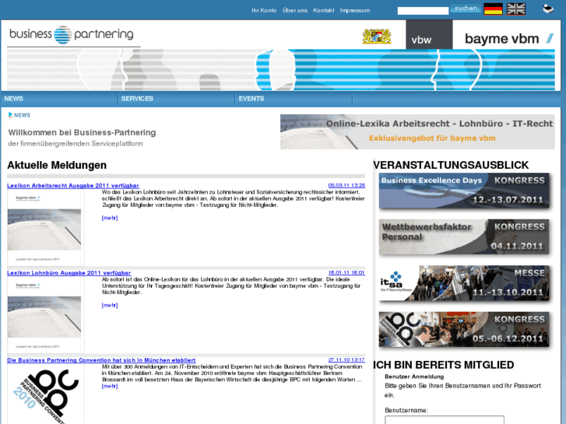Open the business partnering logo
Screen dimensions: 566x424
pyautogui.click(x=72, y=35)
